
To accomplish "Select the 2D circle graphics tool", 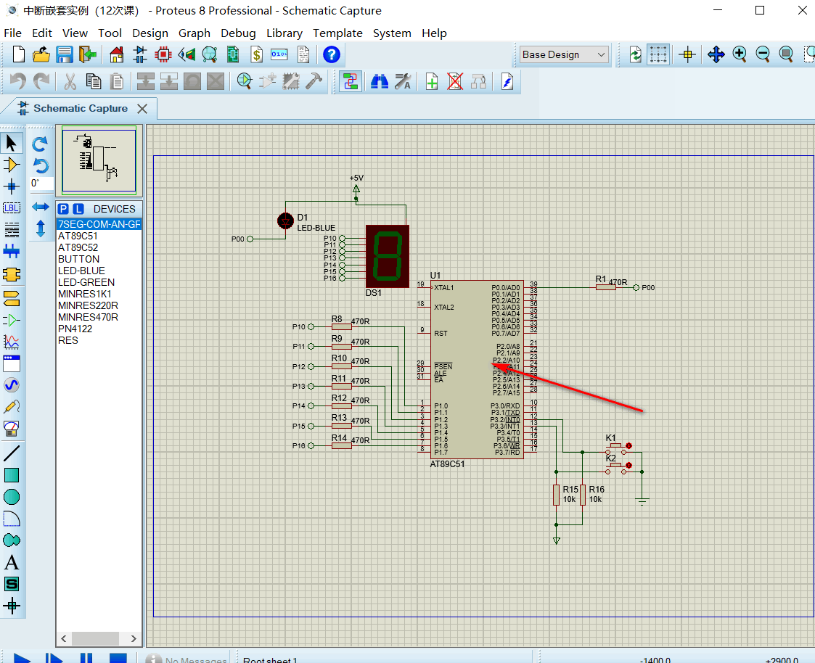I will [12, 498].
